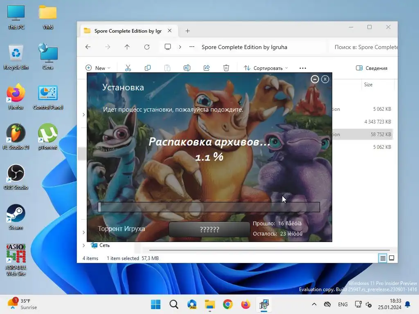Image resolution: width=419 pixels, height=314 pixels.
Task: Open File Explorer from the taskbar
Action: 210,304
